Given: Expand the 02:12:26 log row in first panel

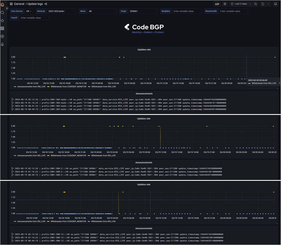Looking at the screenshot, I should 13,99.
